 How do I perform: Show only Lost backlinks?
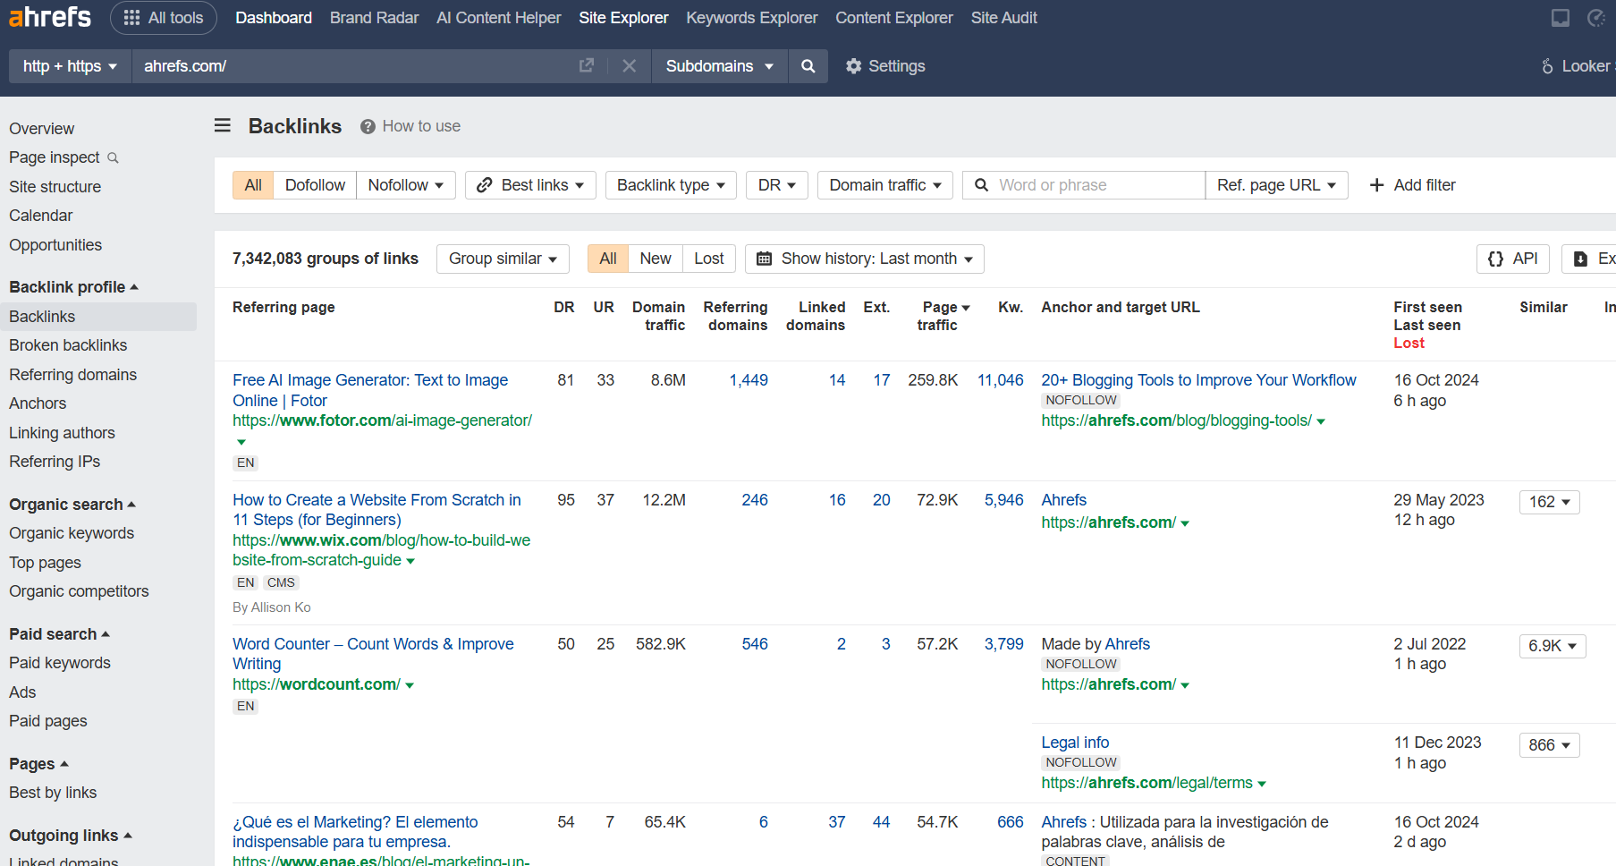point(709,259)
